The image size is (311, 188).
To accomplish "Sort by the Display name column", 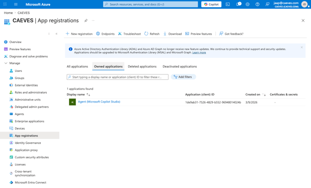I will pyautogui.click(x=79, y=95).
